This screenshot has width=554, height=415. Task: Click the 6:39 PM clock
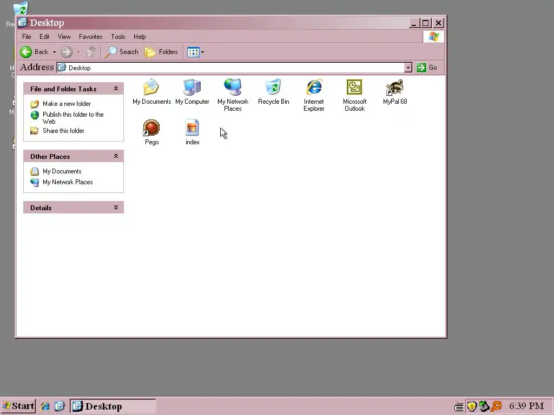[x=526, y=406]
